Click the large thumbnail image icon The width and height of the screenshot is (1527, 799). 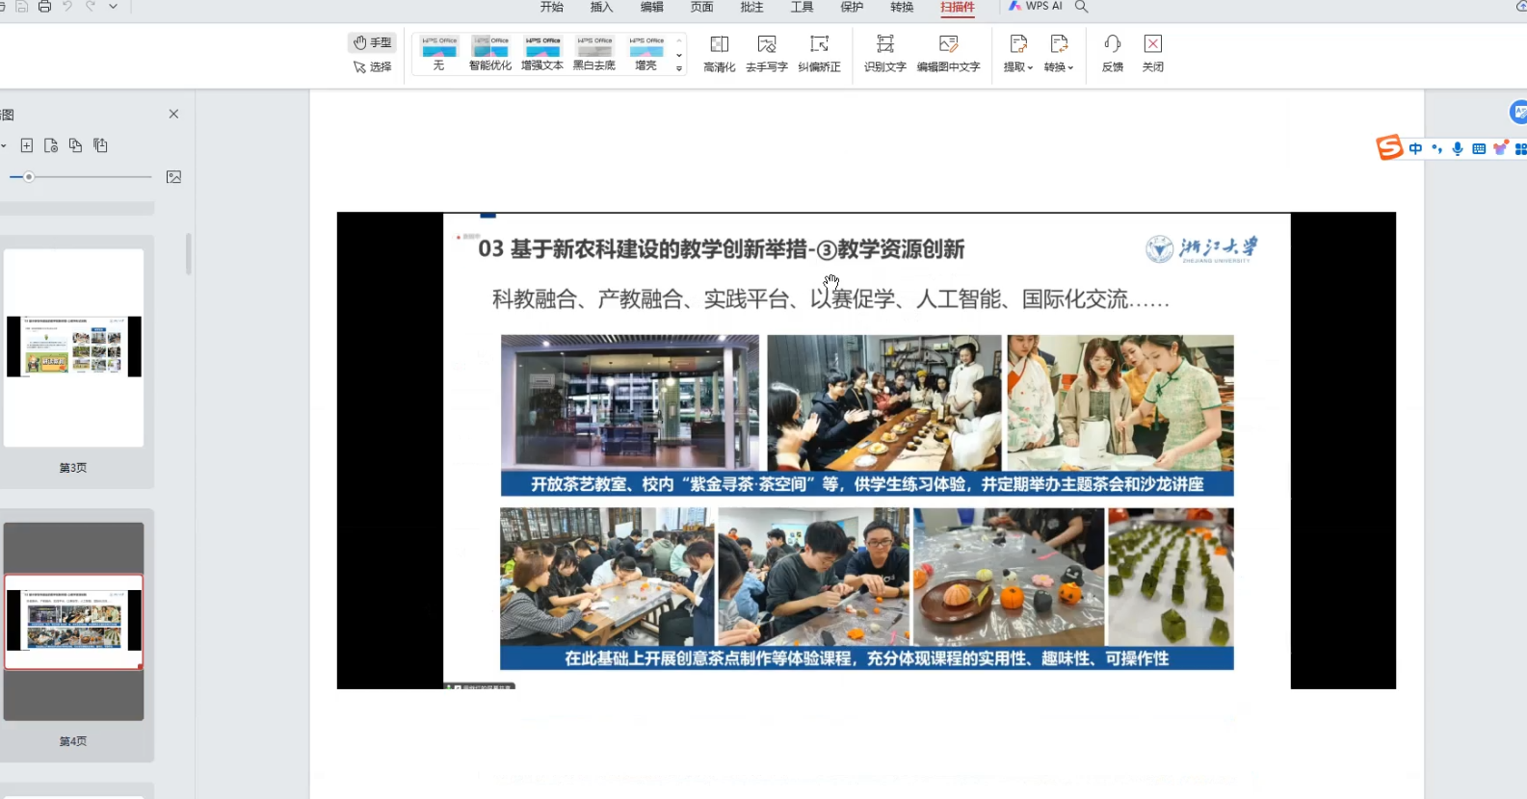[x=173, y=177]
